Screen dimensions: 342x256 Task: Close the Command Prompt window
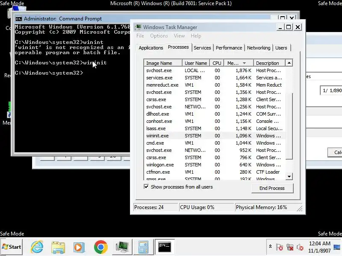pyautogui.click(x=292, y=17)
